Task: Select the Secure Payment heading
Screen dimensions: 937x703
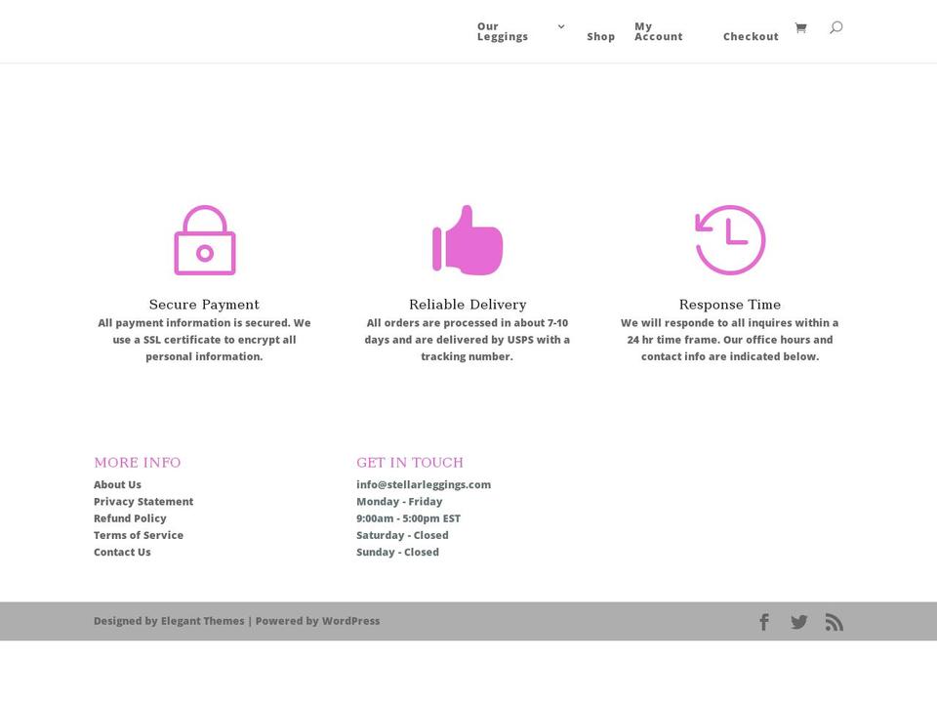Action: pos(204,305)
